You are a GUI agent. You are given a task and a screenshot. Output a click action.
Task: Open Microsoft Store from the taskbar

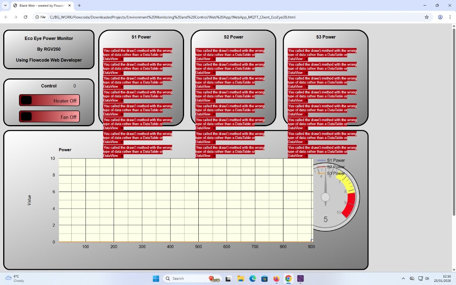point(264,279)
